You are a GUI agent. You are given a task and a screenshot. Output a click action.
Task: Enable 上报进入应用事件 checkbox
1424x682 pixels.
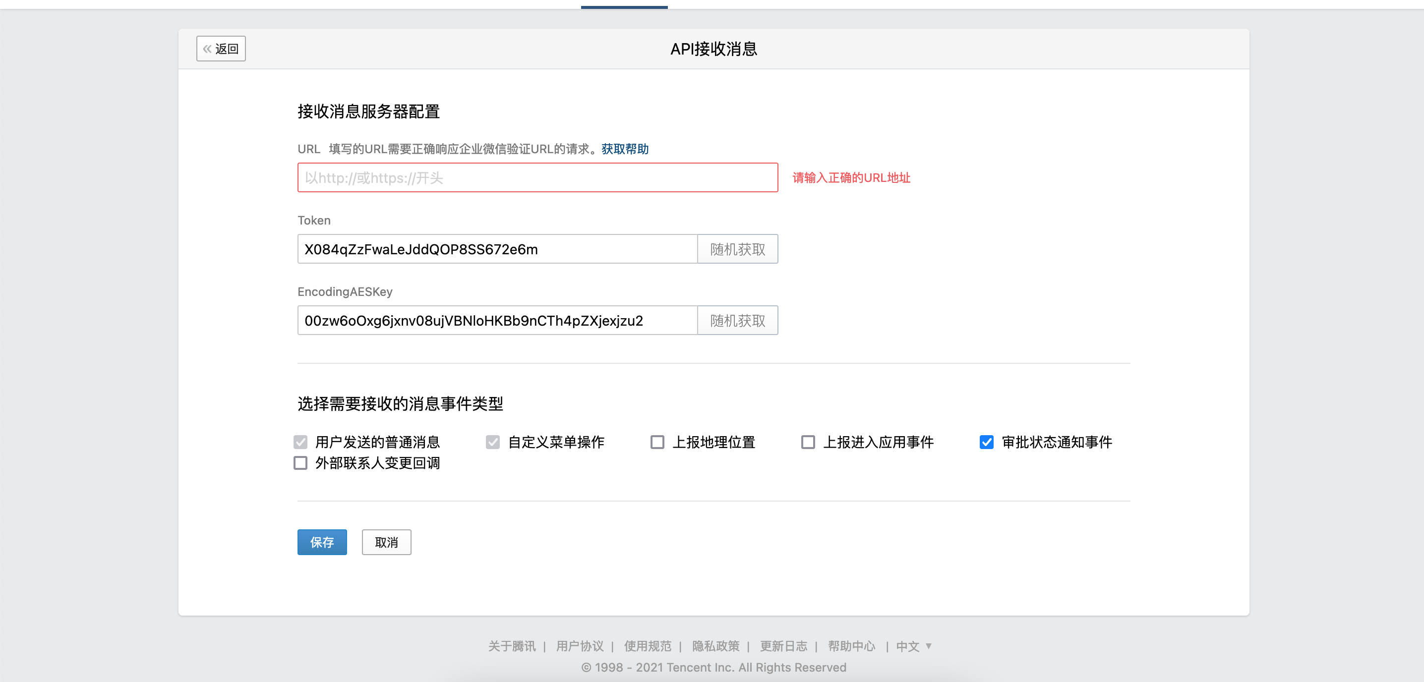pos(808,442)
